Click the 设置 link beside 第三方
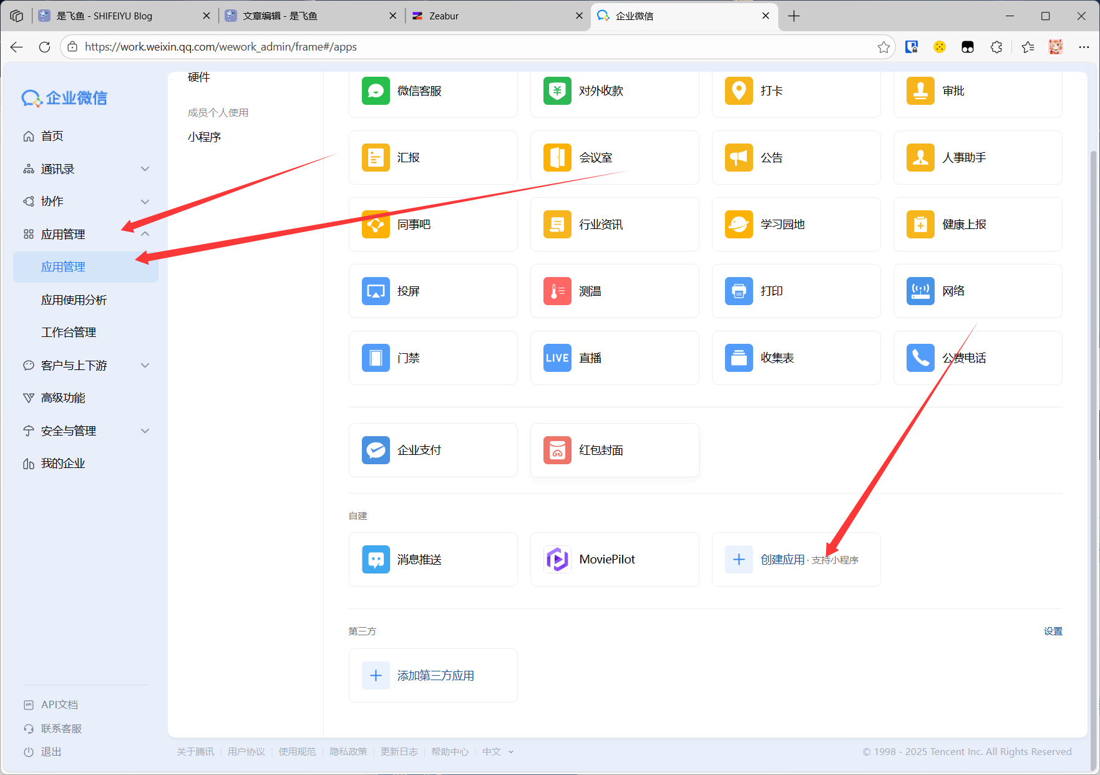 (1053, 631)
